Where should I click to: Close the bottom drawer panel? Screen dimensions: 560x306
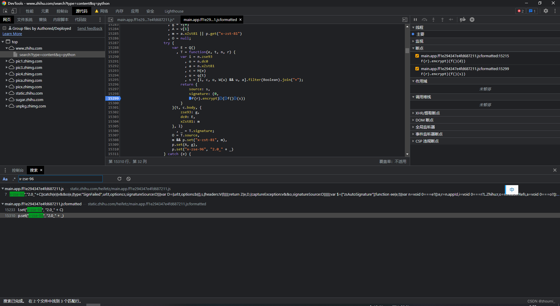pos(555,170)
